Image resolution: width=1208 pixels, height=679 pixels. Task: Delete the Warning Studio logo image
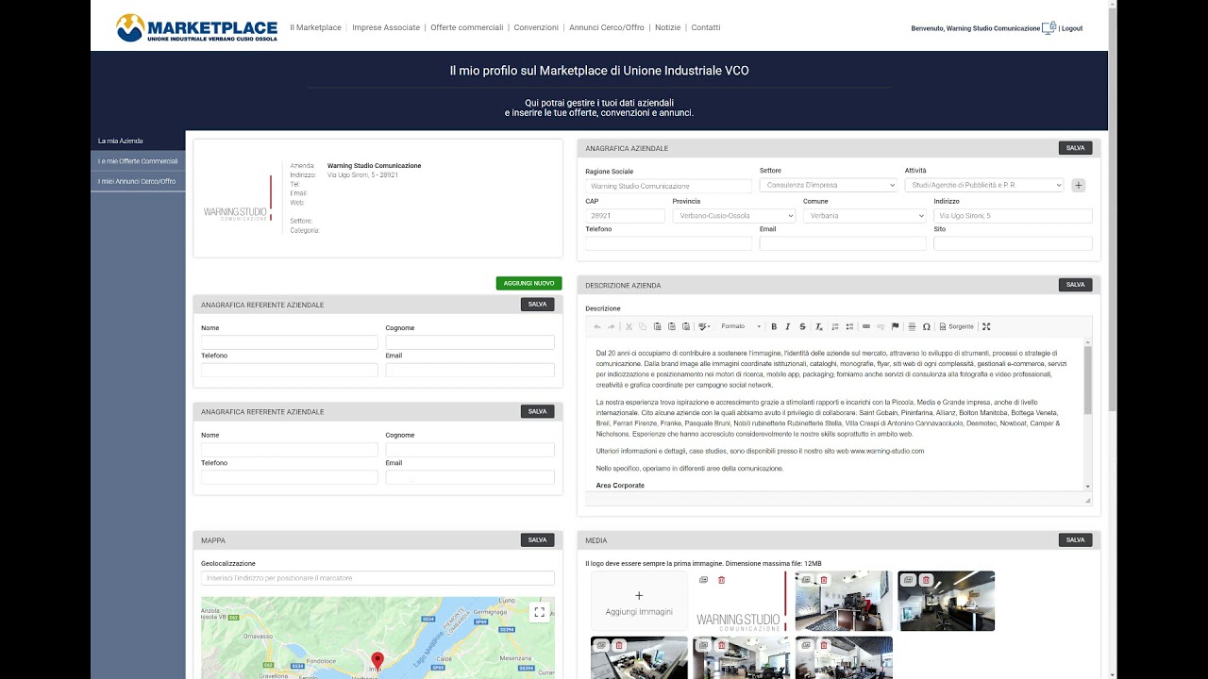[x=722, y=580]
